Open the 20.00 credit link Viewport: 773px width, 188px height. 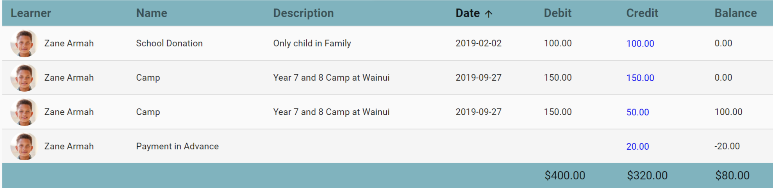coord(637,147)
